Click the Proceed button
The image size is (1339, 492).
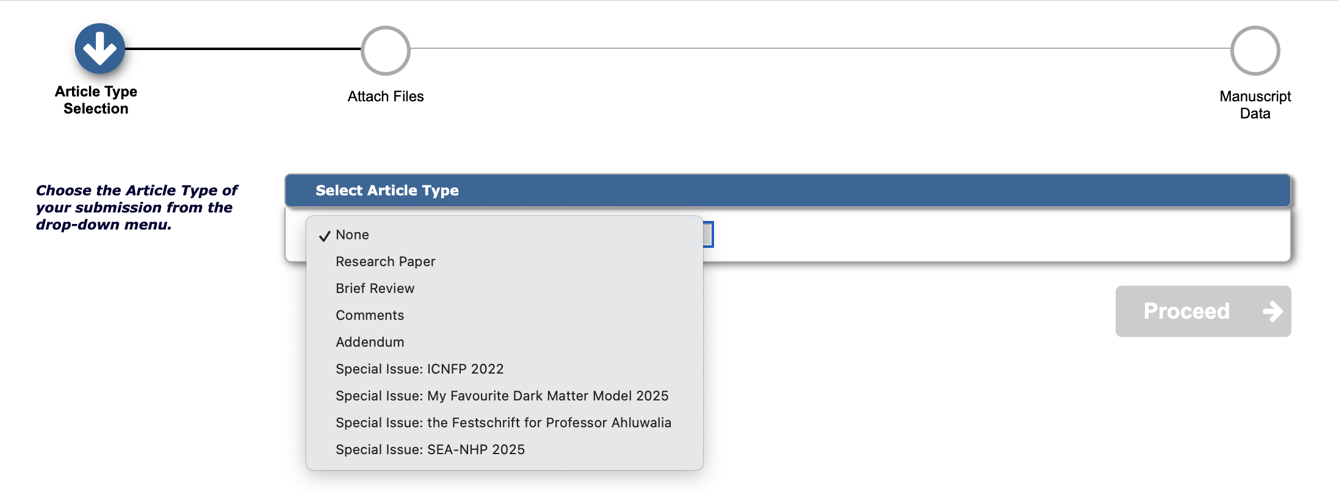point(1203,311)
